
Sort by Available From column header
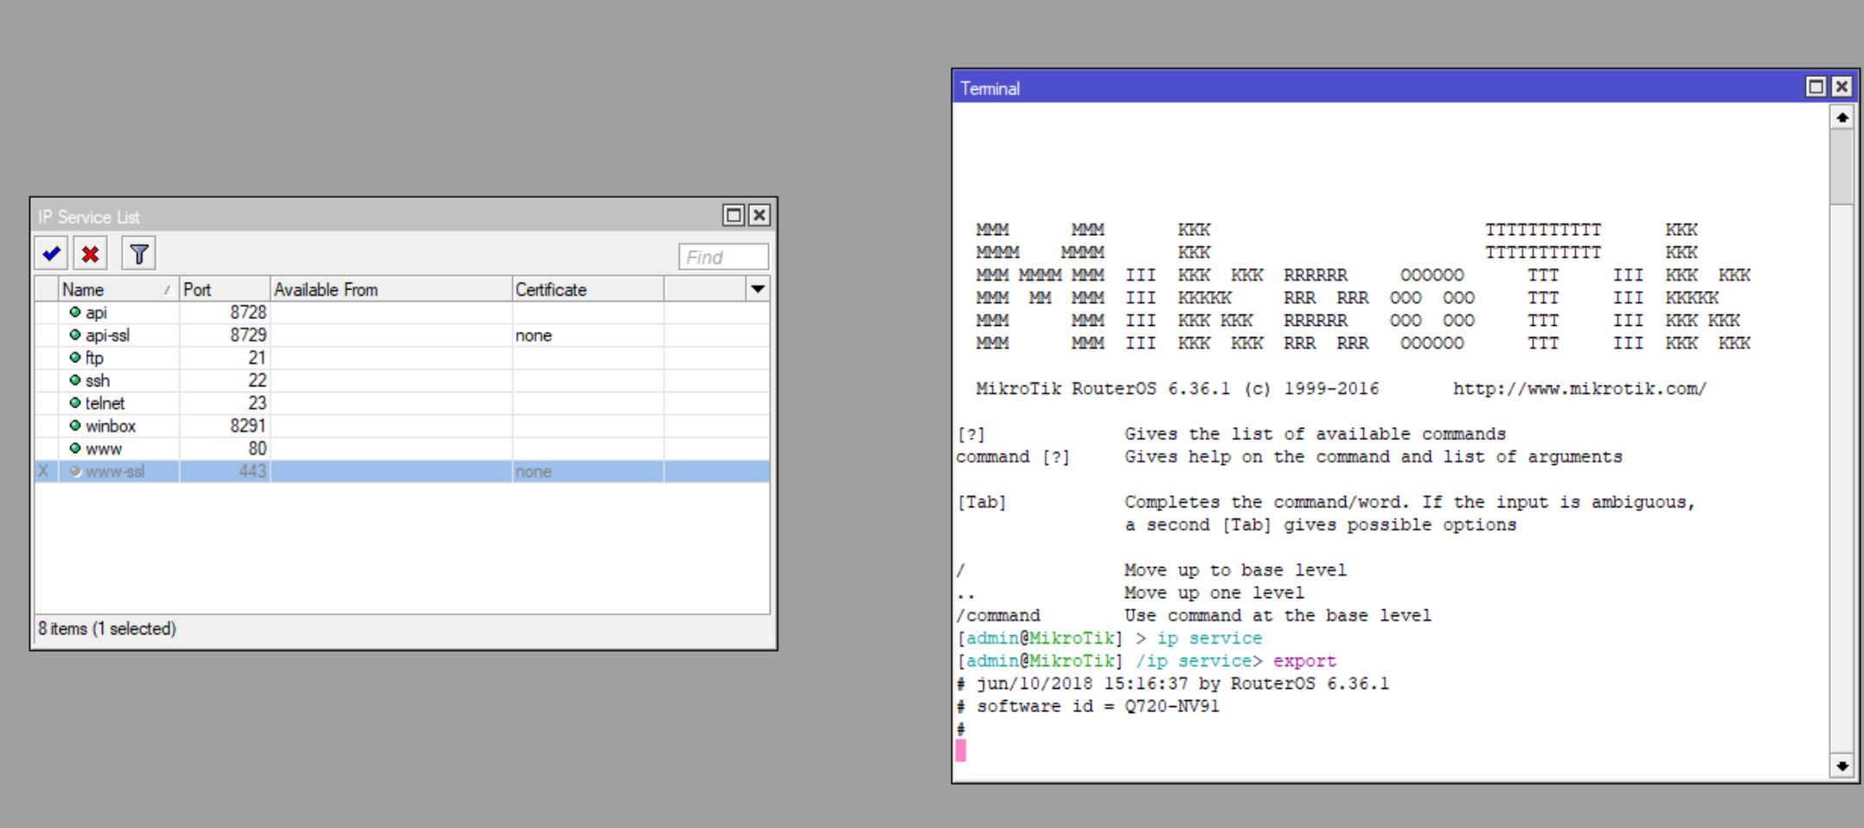coord(391,290)
